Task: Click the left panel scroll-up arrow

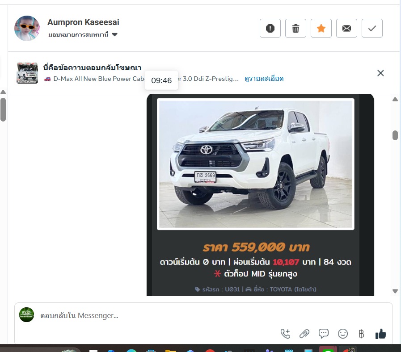Action: coord(3,92)
